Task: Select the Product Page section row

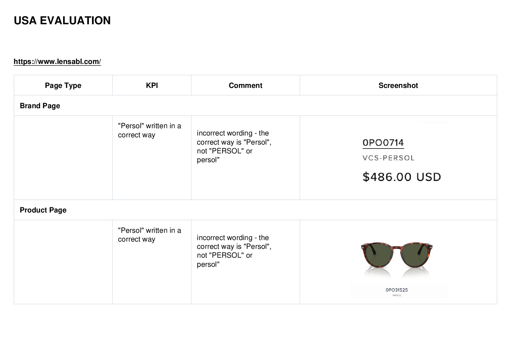Action: point(255,210)
